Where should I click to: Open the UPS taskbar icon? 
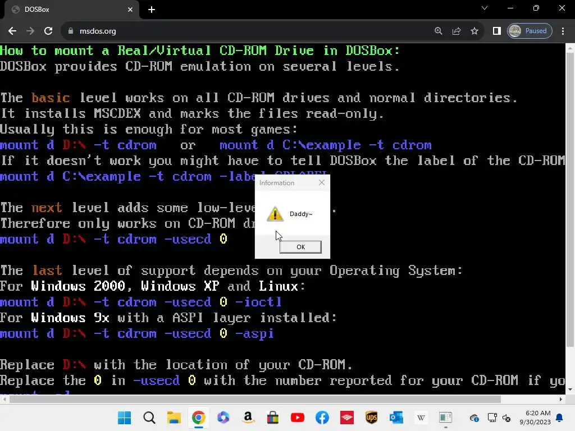coord(372,418)
